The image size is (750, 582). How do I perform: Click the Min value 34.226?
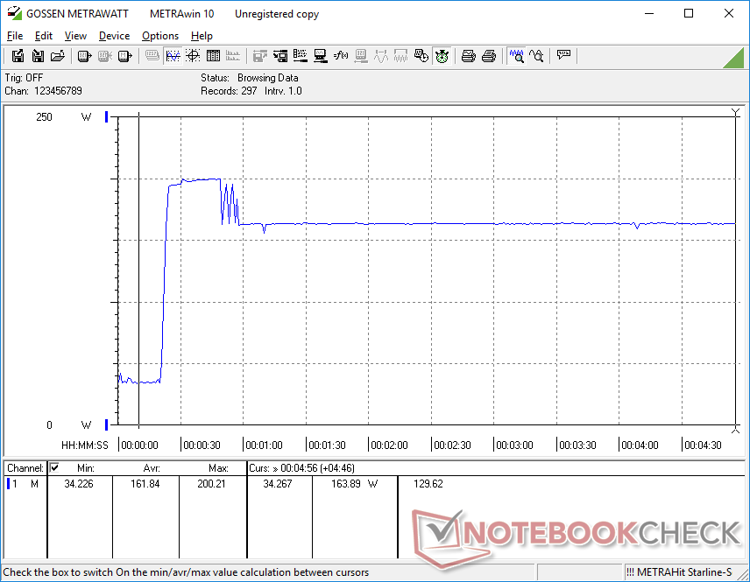[x=79, y=484]
